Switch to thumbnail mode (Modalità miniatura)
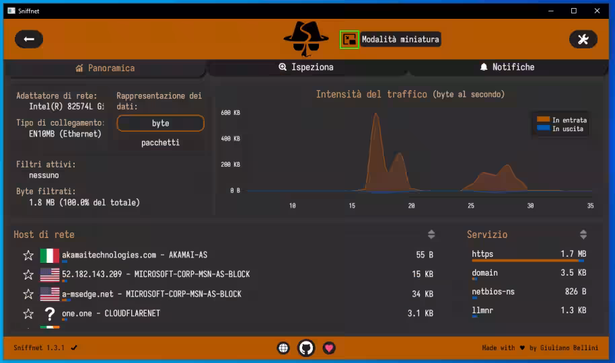The height and width of the screenshot is (363, 615). 349,39
